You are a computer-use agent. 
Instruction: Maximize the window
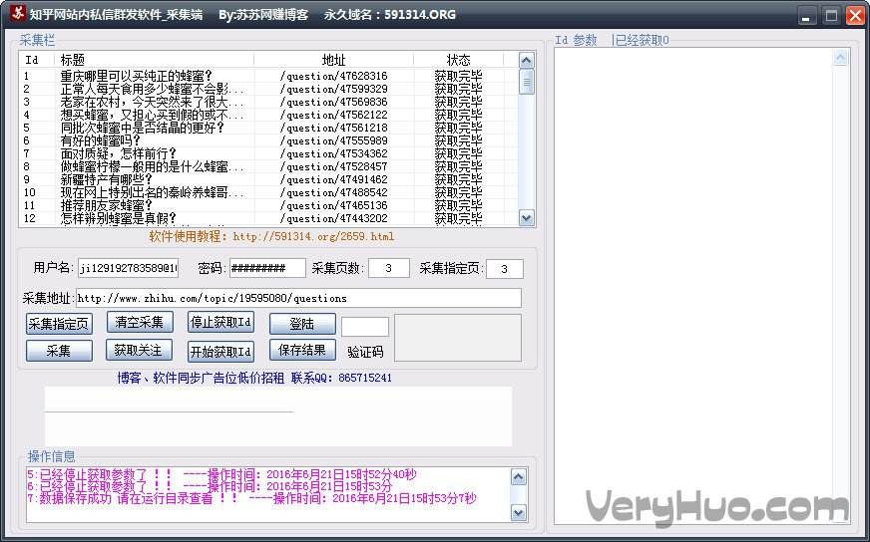pyautogui.click(x=831, y=16)
